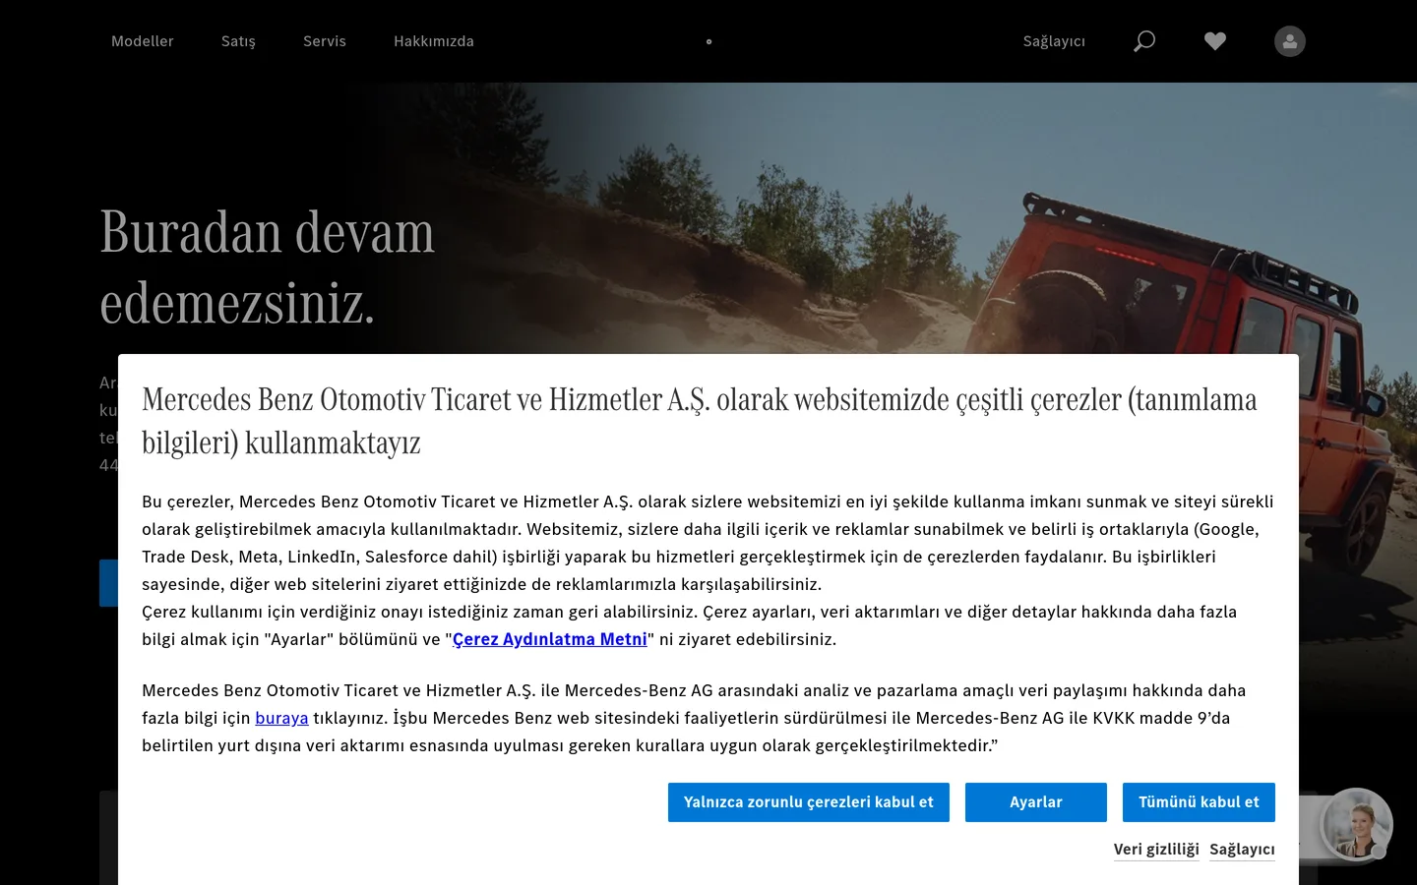Accept only required cookies
Image resolution: width=1417 pixels, height=885 pixels.
pyautogui.click(x=809, y=802)
